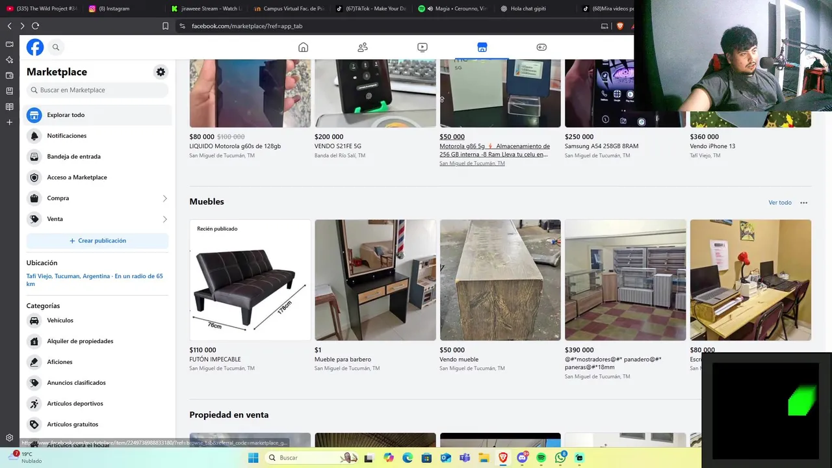Open the Samsung A54 256GB 8RAM listing
This screenshot has height=468, width=832.
coord(602,146)
